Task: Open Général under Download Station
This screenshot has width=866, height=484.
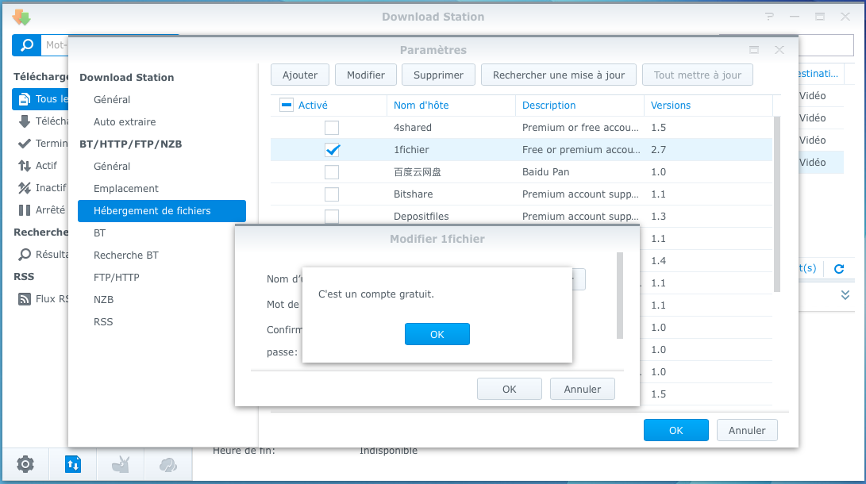Action: [112, 99]
